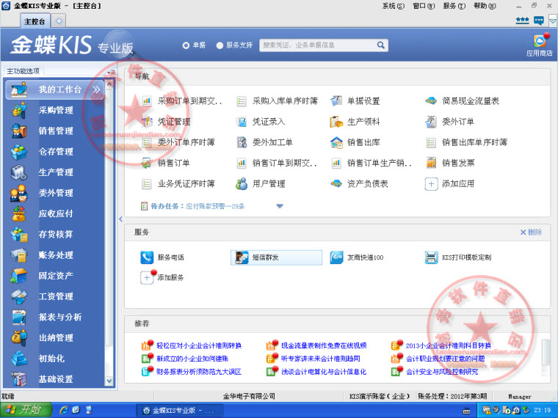The width and height of the screenshot is (558, 418).
Task: Open the 应用商店 app store icon
Action: [x=540, y=43]
